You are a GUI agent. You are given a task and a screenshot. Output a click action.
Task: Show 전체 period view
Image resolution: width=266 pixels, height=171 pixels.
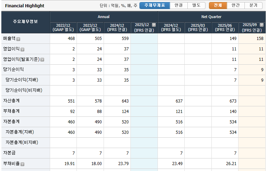(218, 6)
